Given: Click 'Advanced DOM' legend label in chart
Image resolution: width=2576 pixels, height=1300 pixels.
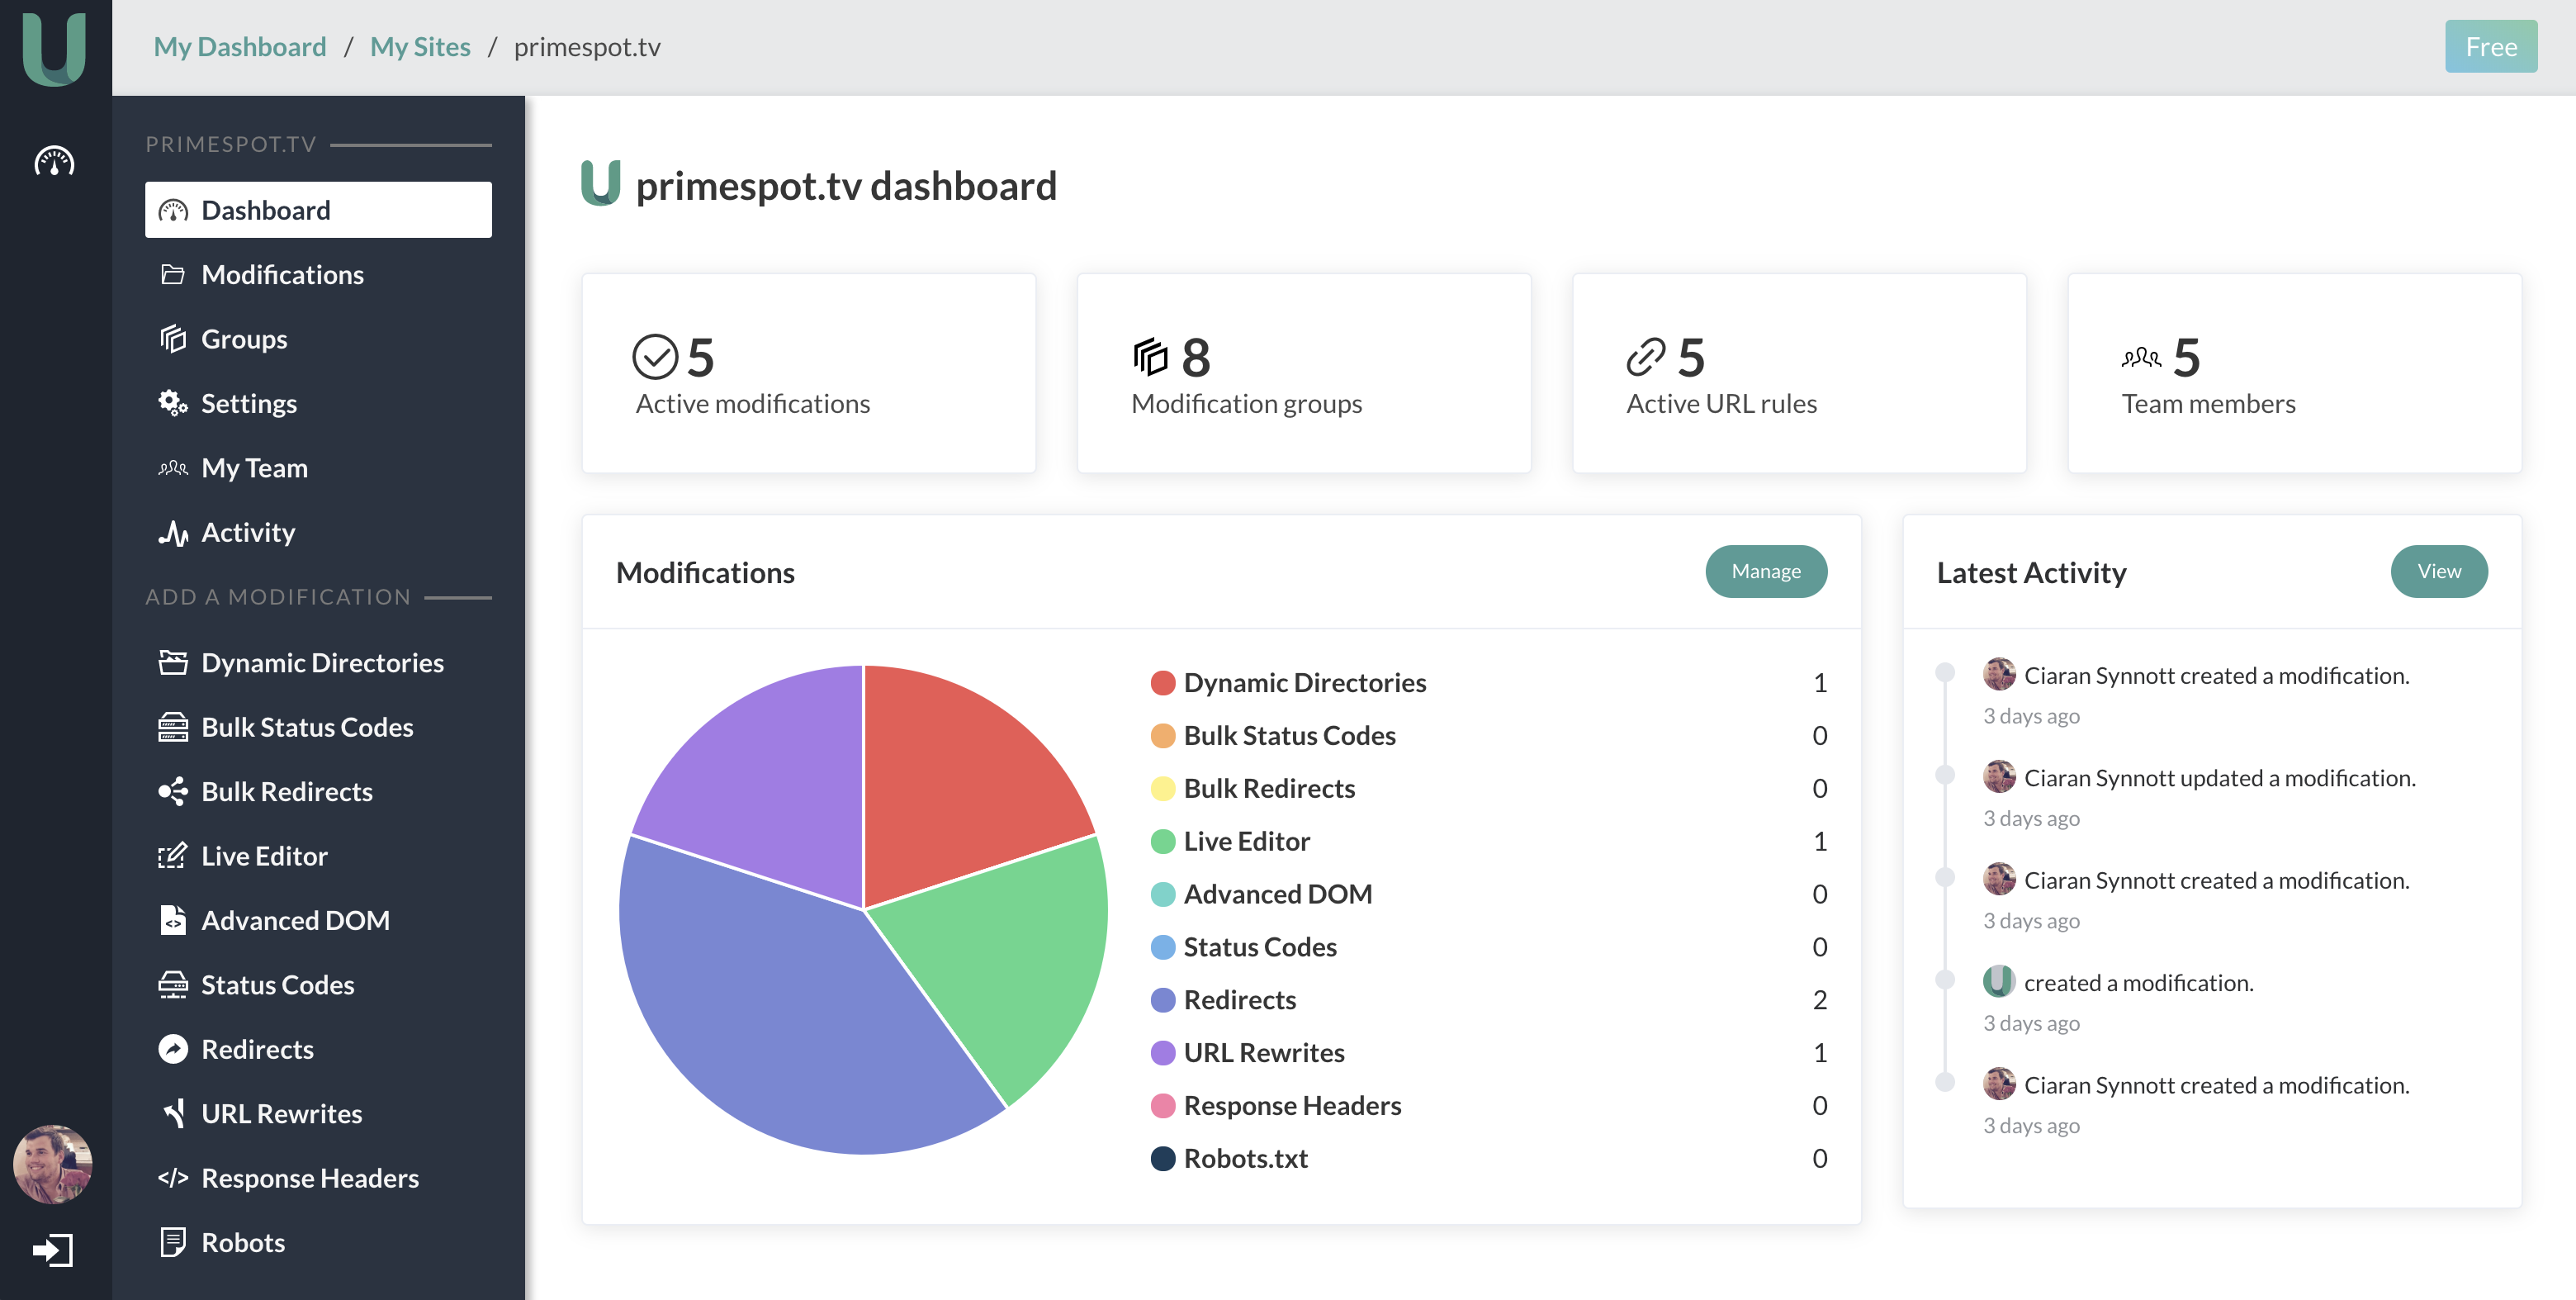Looking at the screenshot, I should pos(1278,894).
